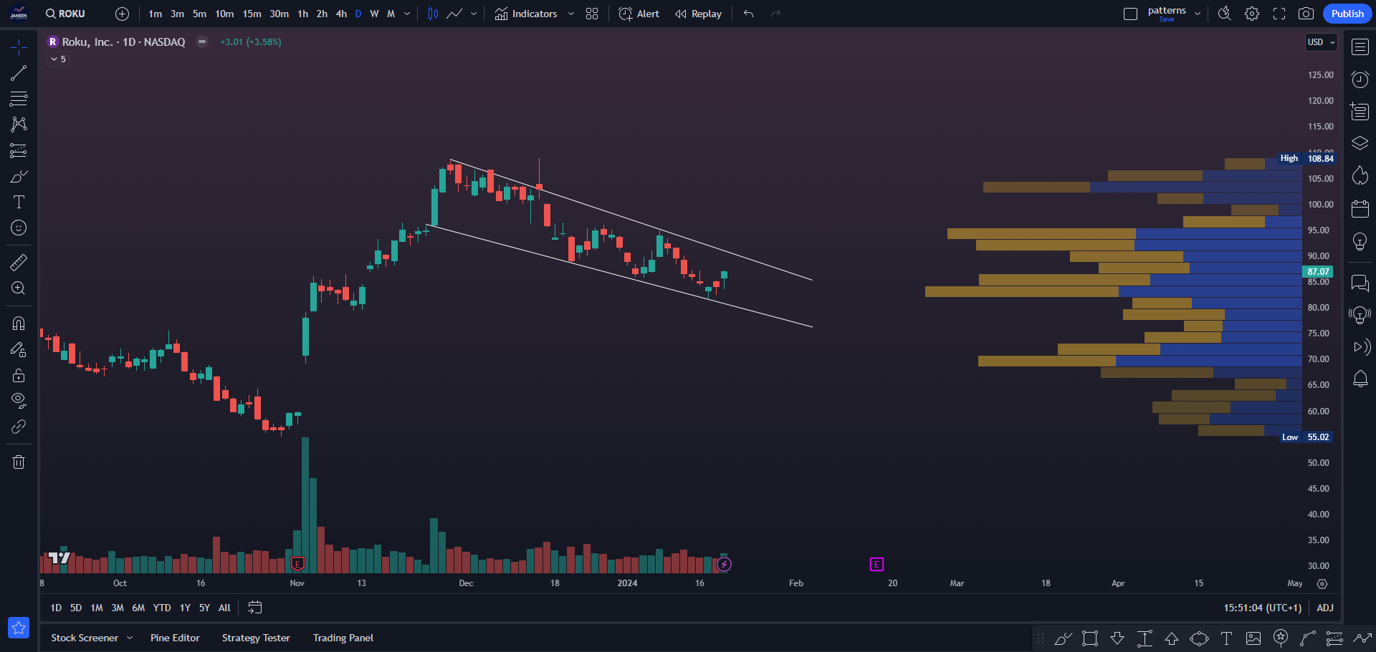Open the indicator templates grid
The height and width of the screenshot is (652, 1376).
pos(592,14)
